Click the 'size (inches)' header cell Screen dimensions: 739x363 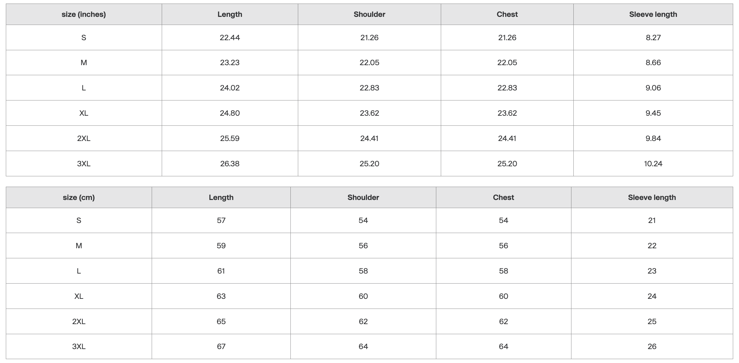pyautogui.click(x=84, y=14)
